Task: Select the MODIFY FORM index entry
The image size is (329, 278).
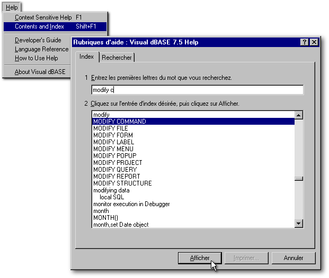Action: (193, 135)
